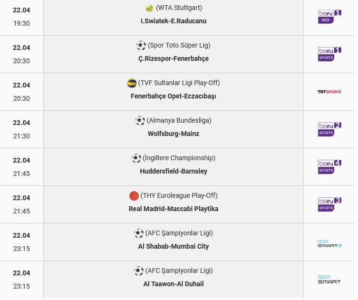Click the Spor Smart 2 channel logo
The height and width of the screenshot is (300, 358).
pyautogui.click(x=329, y=243)
